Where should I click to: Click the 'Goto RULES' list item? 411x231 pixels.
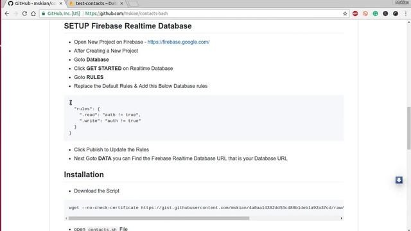pos(89,77)
